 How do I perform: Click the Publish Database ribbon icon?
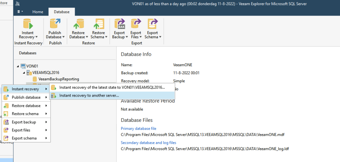(55, 25)
